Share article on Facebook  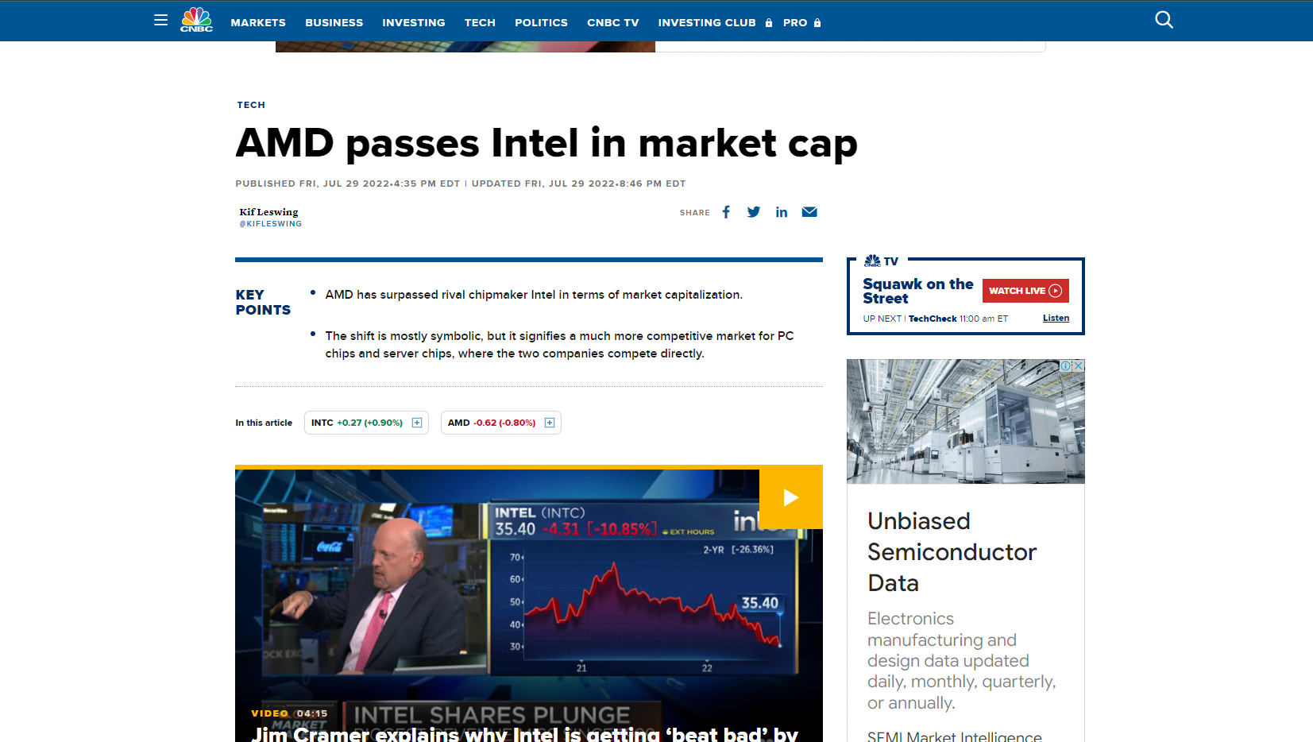726,212
